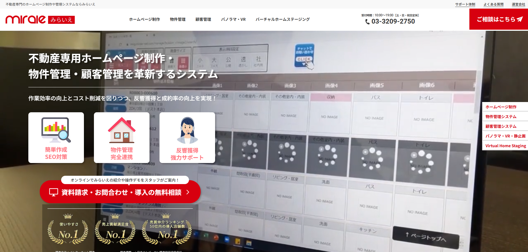Click the house icon above 物件管理完全連携
Viewport: 528px width, 252px height.
(x=122, y=130)
